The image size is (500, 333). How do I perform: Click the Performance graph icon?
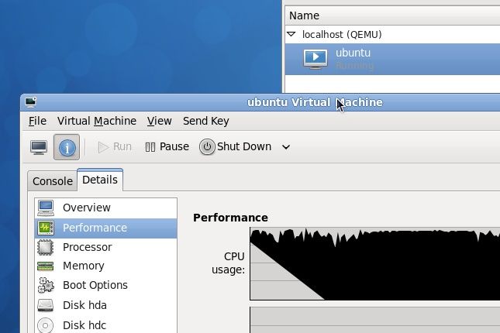coord(46,228)
